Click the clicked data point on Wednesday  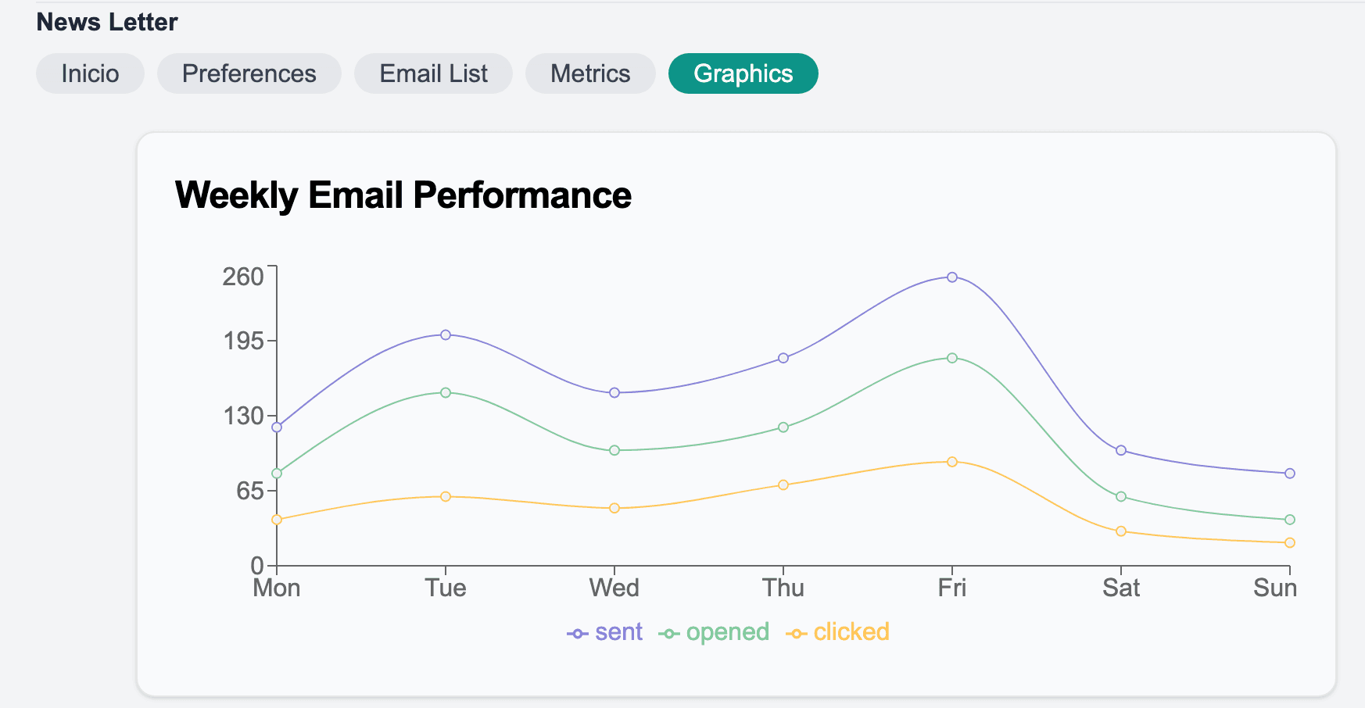(x=614, y=508)
